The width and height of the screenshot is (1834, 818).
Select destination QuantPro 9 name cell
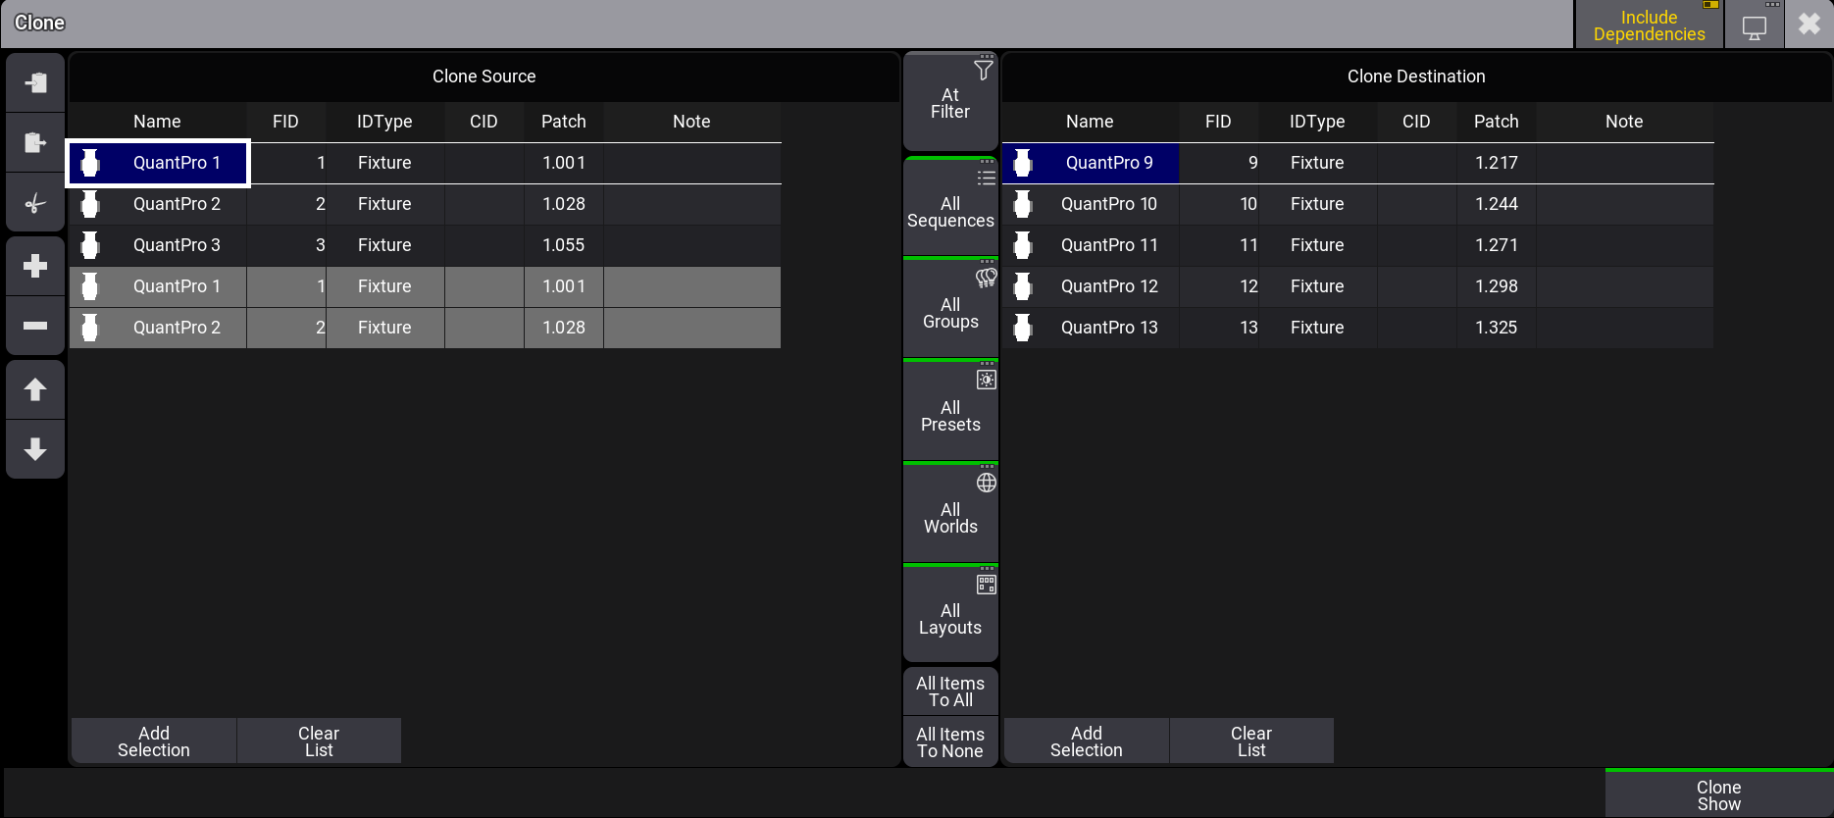1091,163
